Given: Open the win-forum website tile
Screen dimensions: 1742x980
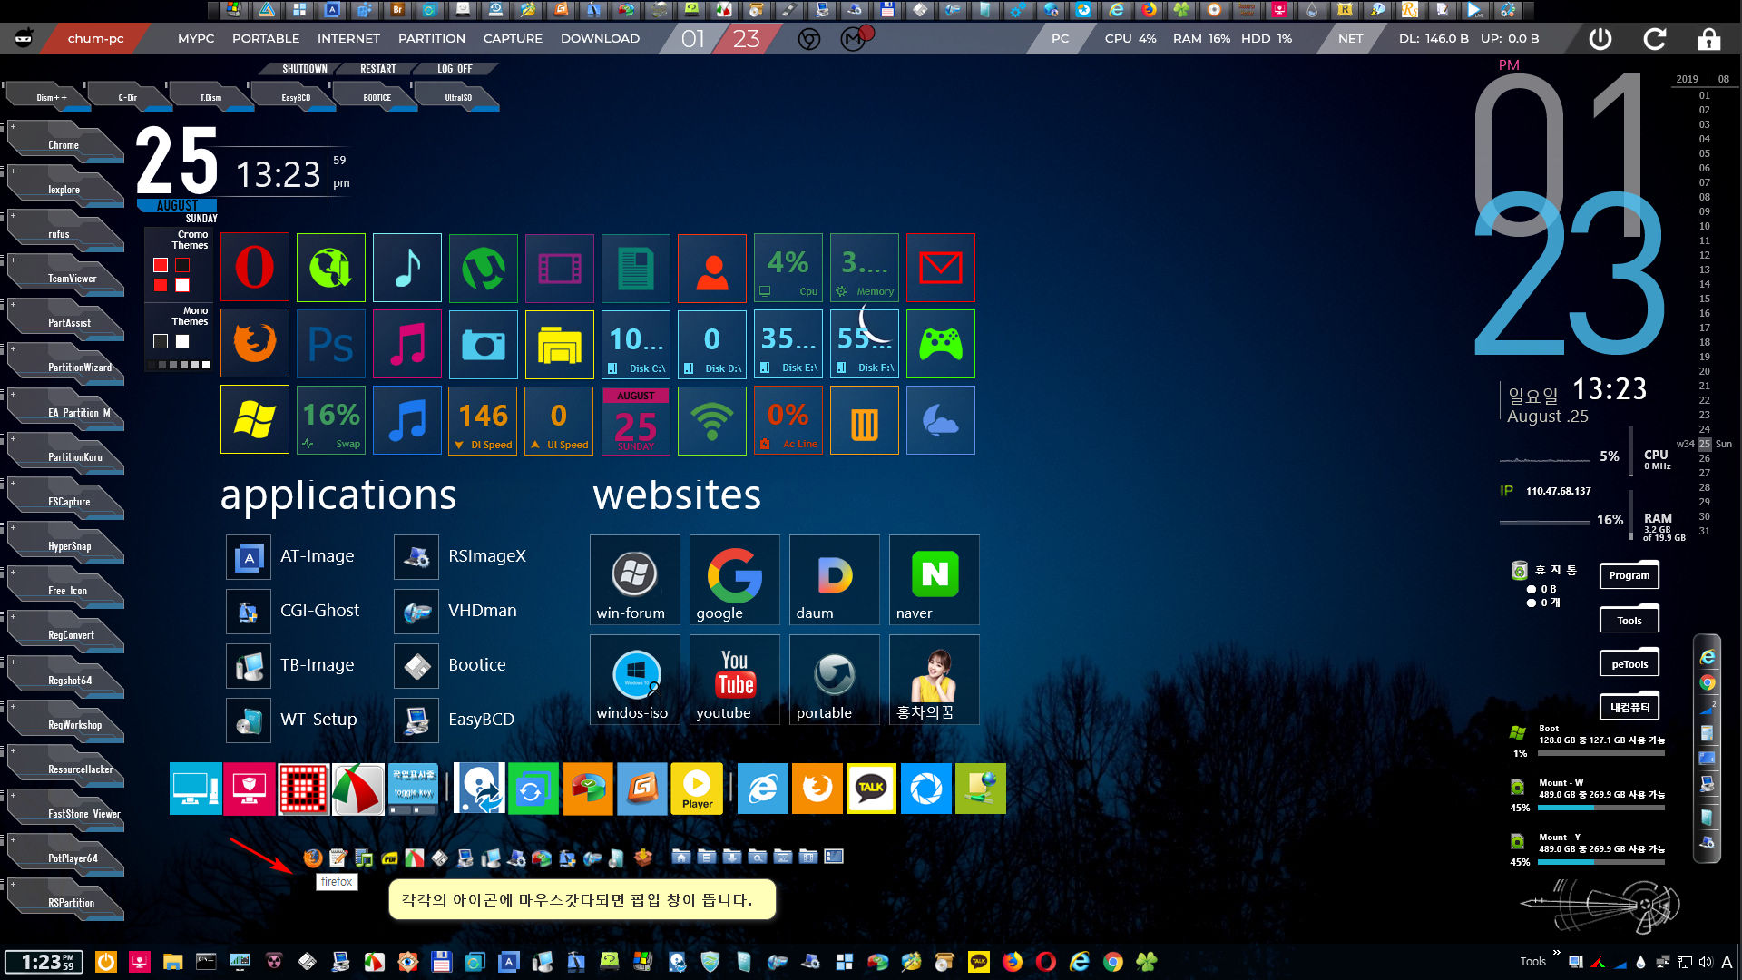Looking at the screenshot, I should (634, 580).
